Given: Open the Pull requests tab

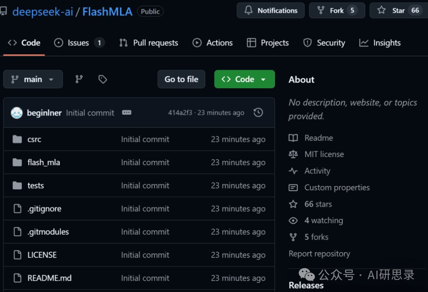Looking at the screenshot, I should pyautogui.click(x=149, y=43).
